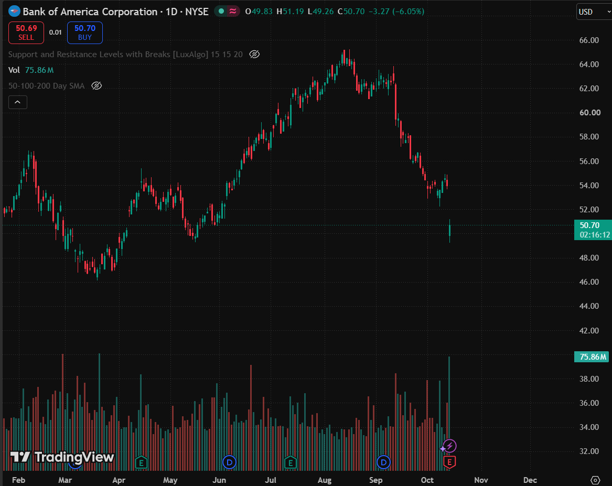Click the red October earnings E marker

coord(449,462)
